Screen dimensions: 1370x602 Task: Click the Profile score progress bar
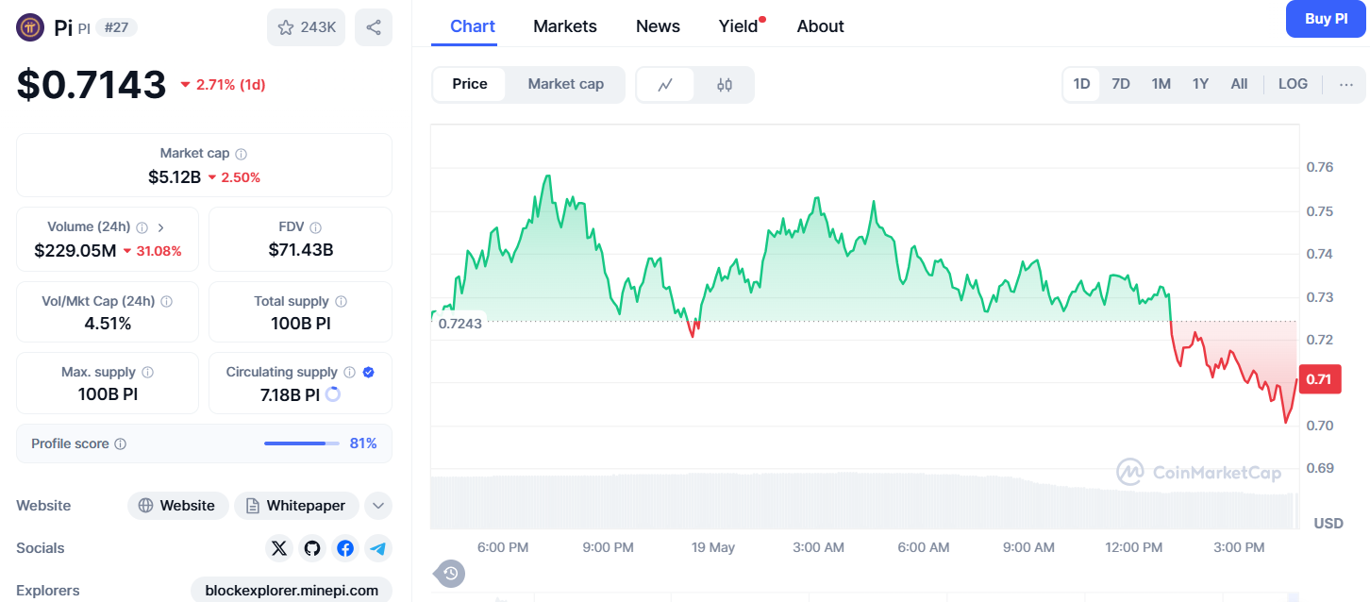pyautogui.click(x=302, y=443)
